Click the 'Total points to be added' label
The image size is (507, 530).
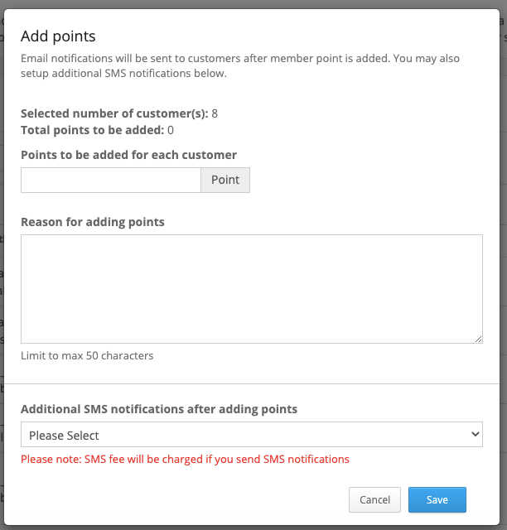pyautogui.click(x=93, y=130)
